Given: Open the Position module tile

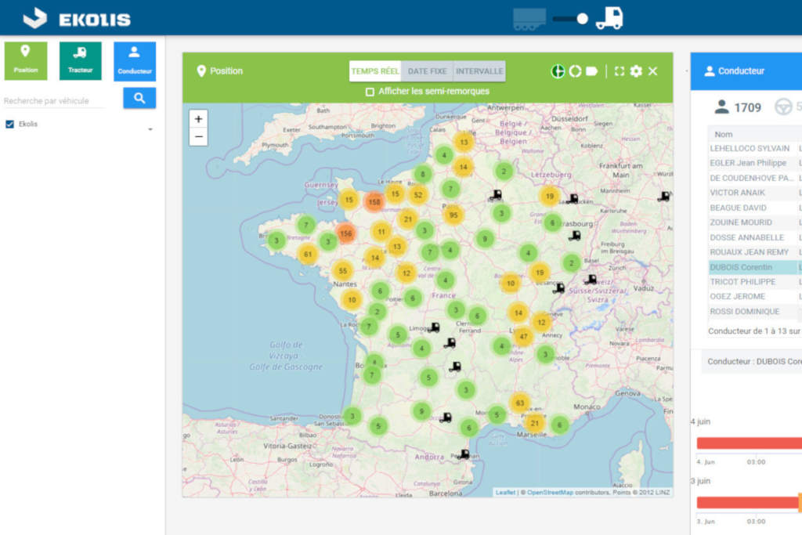Looking at the screenshot, I should click(26, 60).
